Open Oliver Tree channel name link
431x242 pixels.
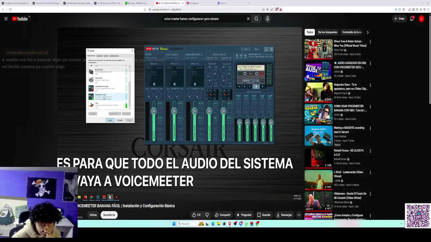point(338,50)
